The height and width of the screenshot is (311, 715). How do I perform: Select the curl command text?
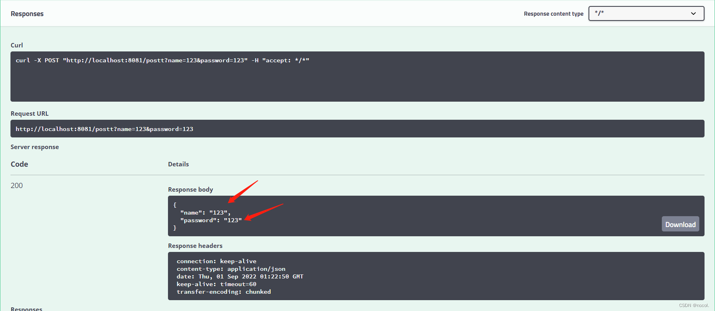162,60
